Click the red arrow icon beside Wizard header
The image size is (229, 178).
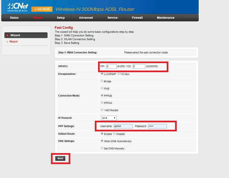point(8,35)
